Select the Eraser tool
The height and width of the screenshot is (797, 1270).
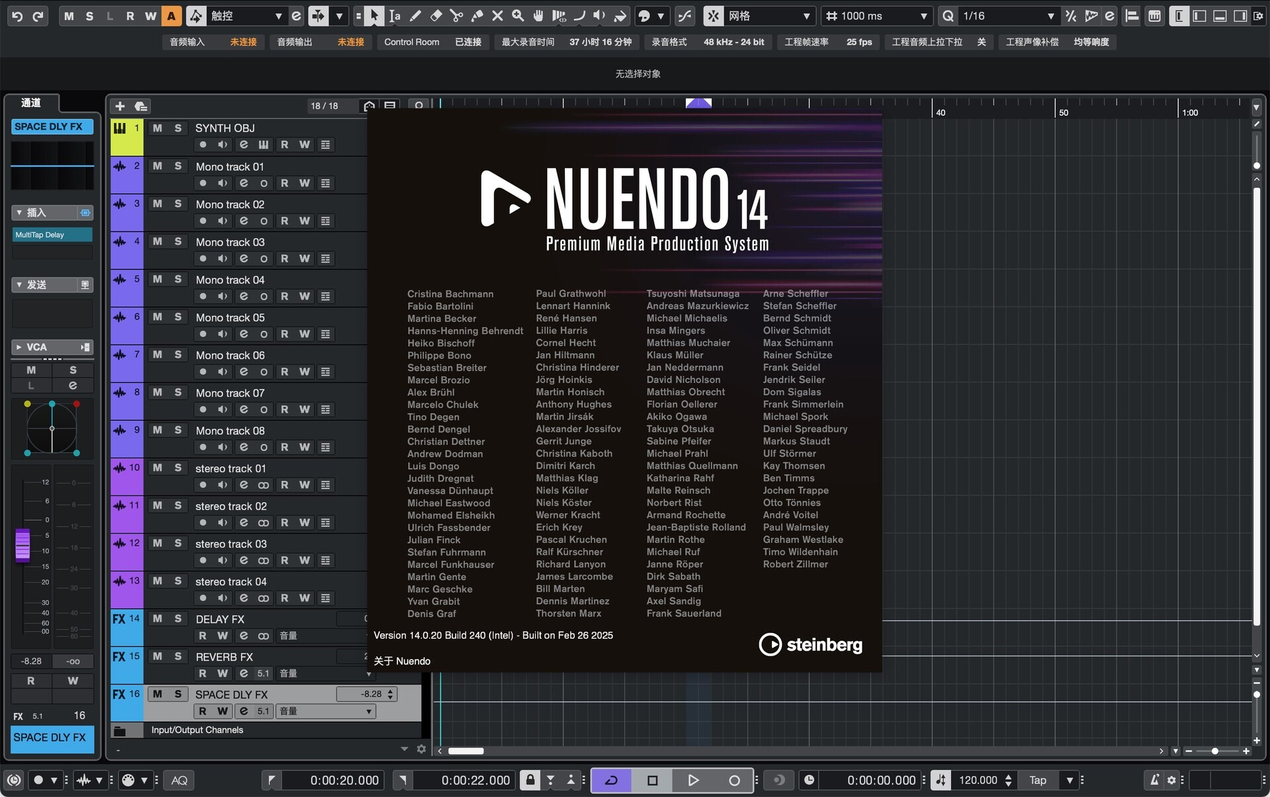click(437, 16)
